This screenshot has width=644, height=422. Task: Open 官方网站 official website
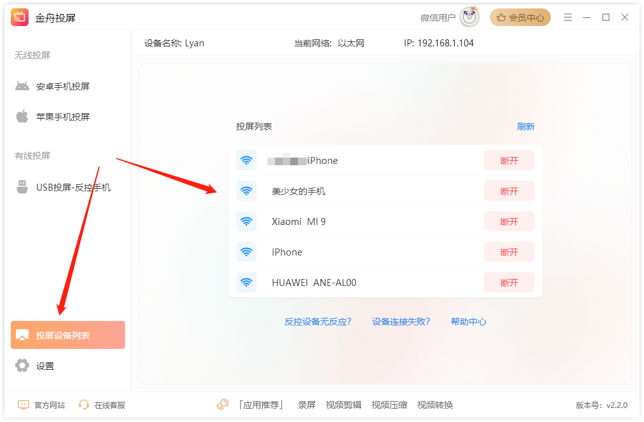tap(50, 405)
